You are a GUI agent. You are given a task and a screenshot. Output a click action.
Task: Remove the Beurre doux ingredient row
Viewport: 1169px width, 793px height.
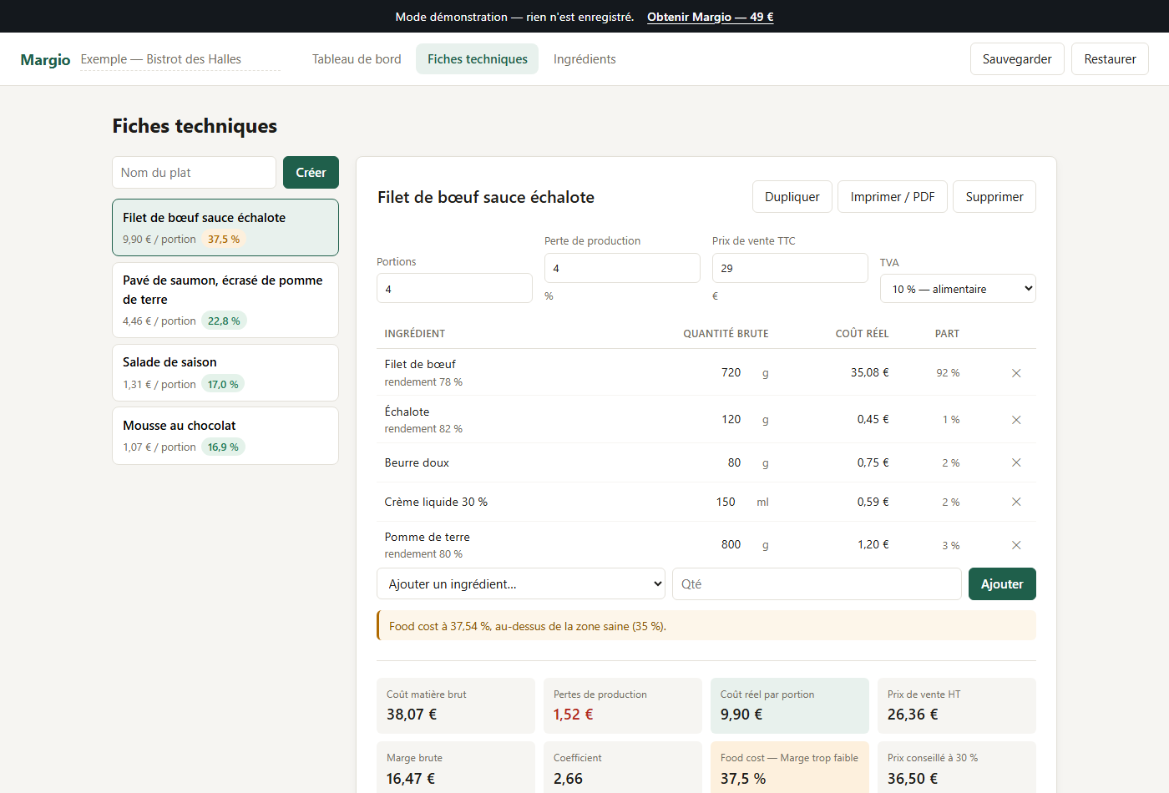tap(1016, 462)
